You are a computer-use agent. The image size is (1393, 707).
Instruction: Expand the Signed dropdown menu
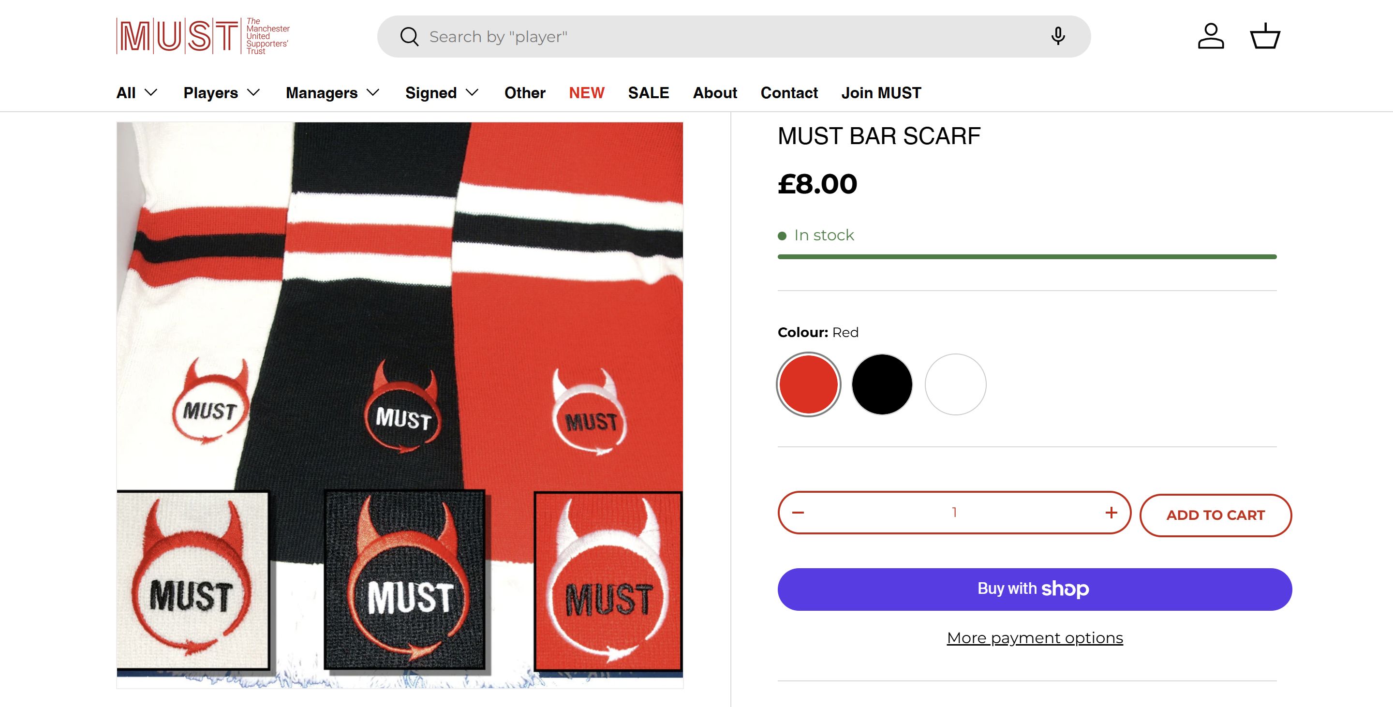point(442,93)
